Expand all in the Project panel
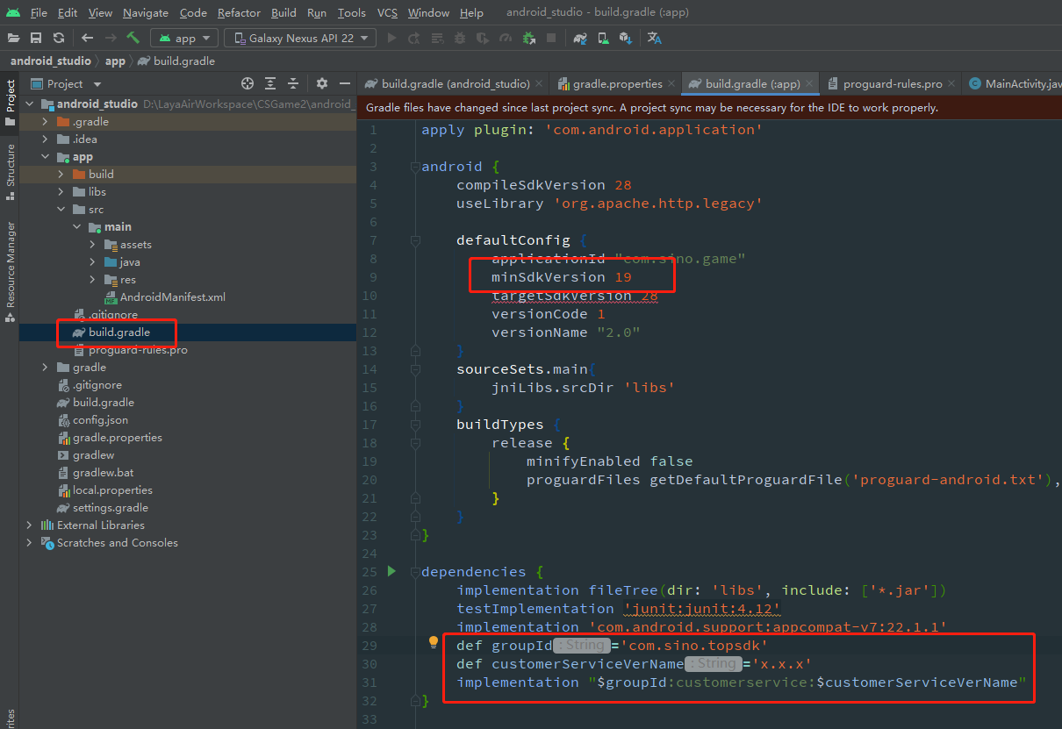This screenshot has width=1062, height=729. (x=270, y=83)
